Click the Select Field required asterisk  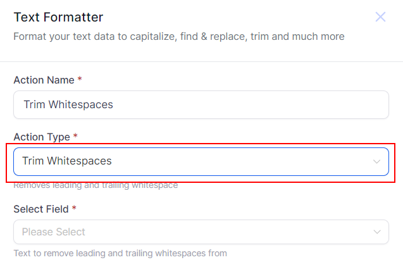(74, 209)
